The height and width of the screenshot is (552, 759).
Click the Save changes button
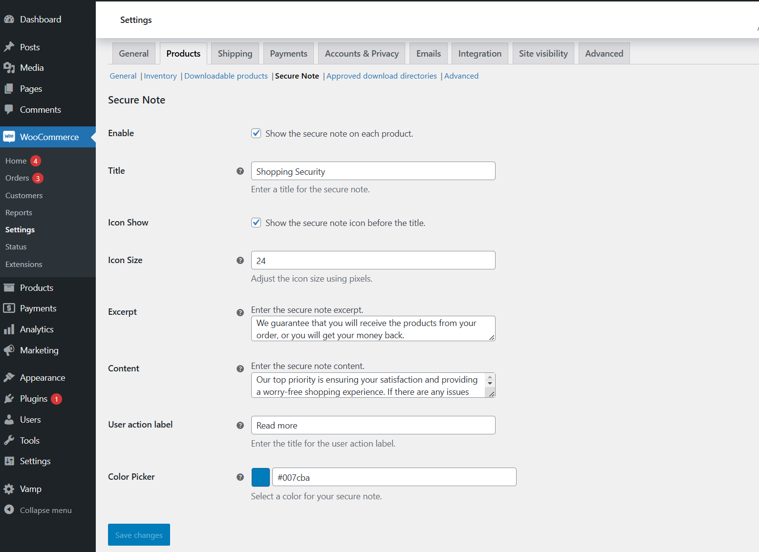tap(139, 535)
